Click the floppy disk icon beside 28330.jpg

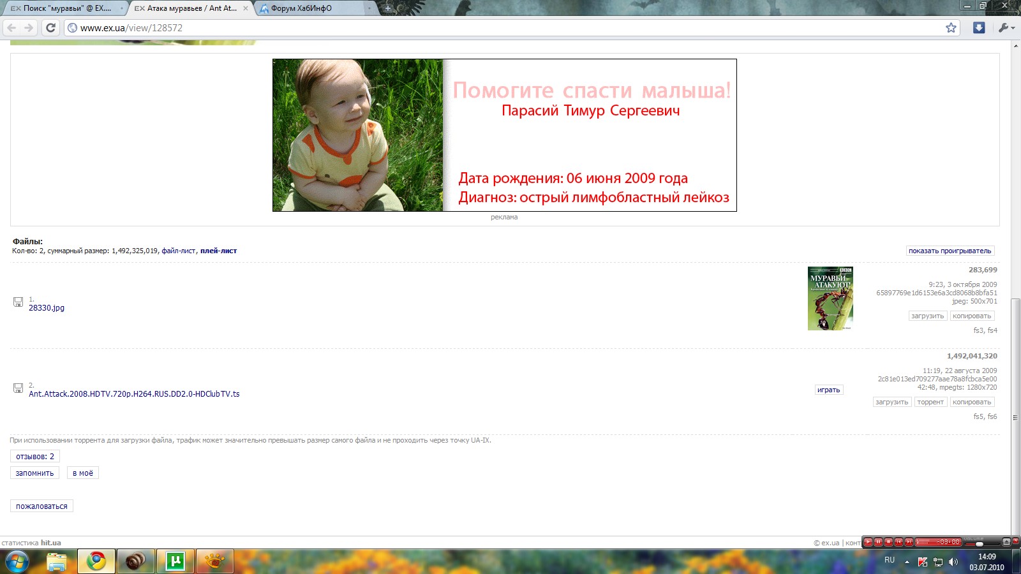pos(19,302)
